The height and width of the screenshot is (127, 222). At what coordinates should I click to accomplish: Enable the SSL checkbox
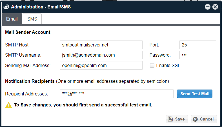[x=152, y=66]
